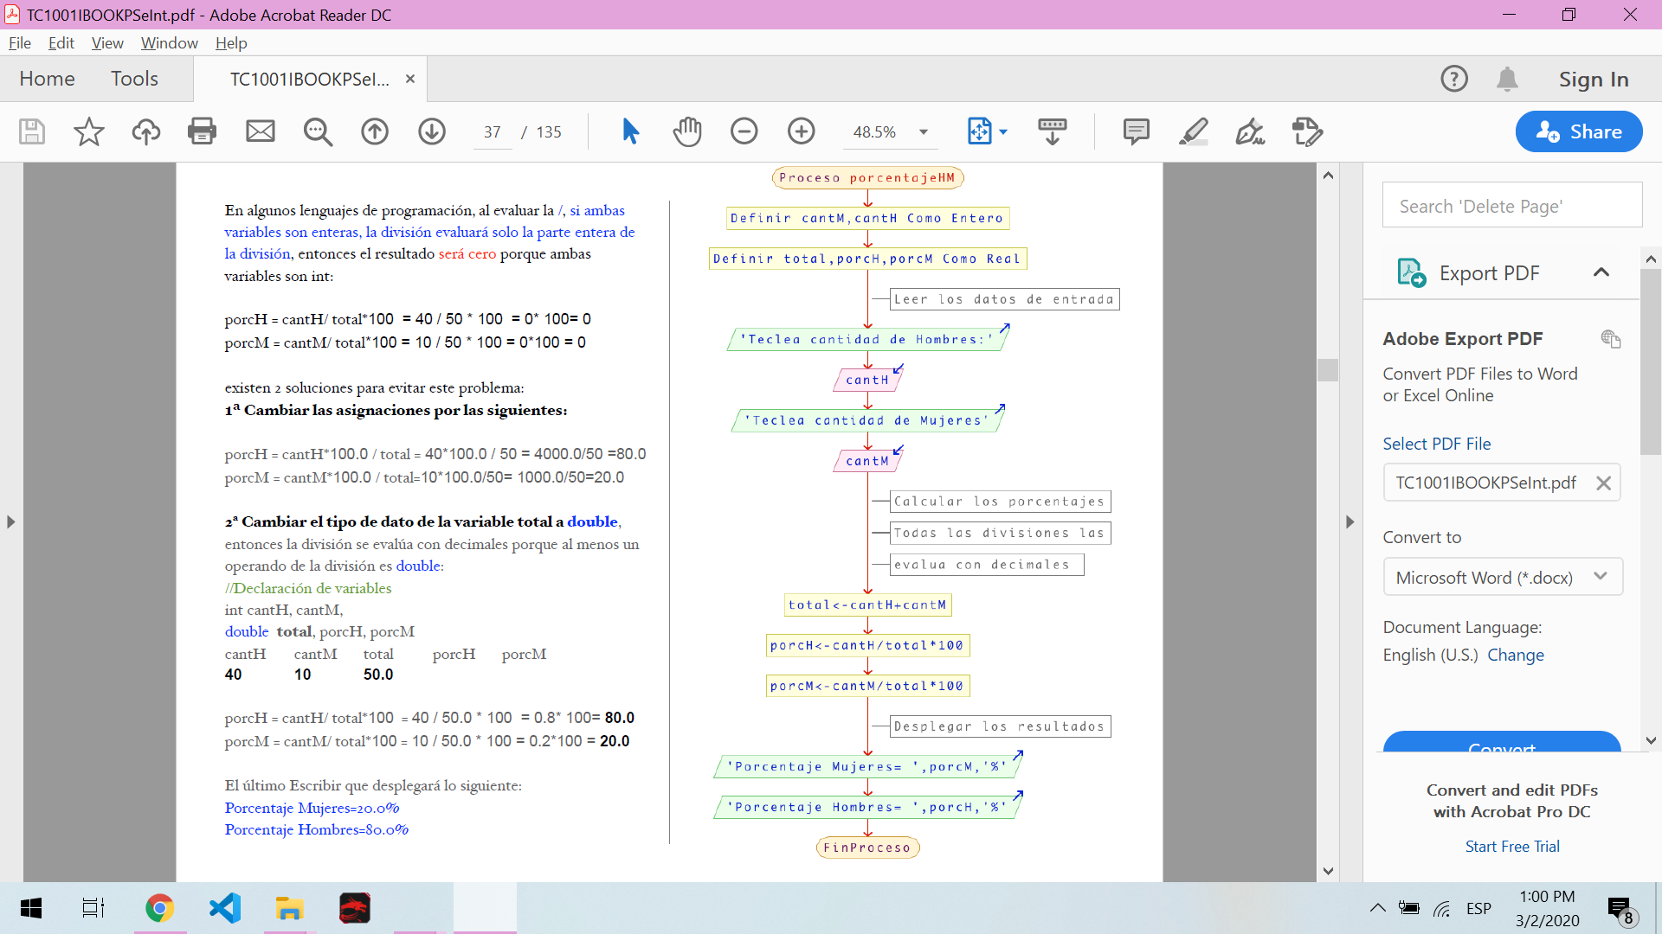Click the Print file icon

pyautogui.click(x=202, y=131)
